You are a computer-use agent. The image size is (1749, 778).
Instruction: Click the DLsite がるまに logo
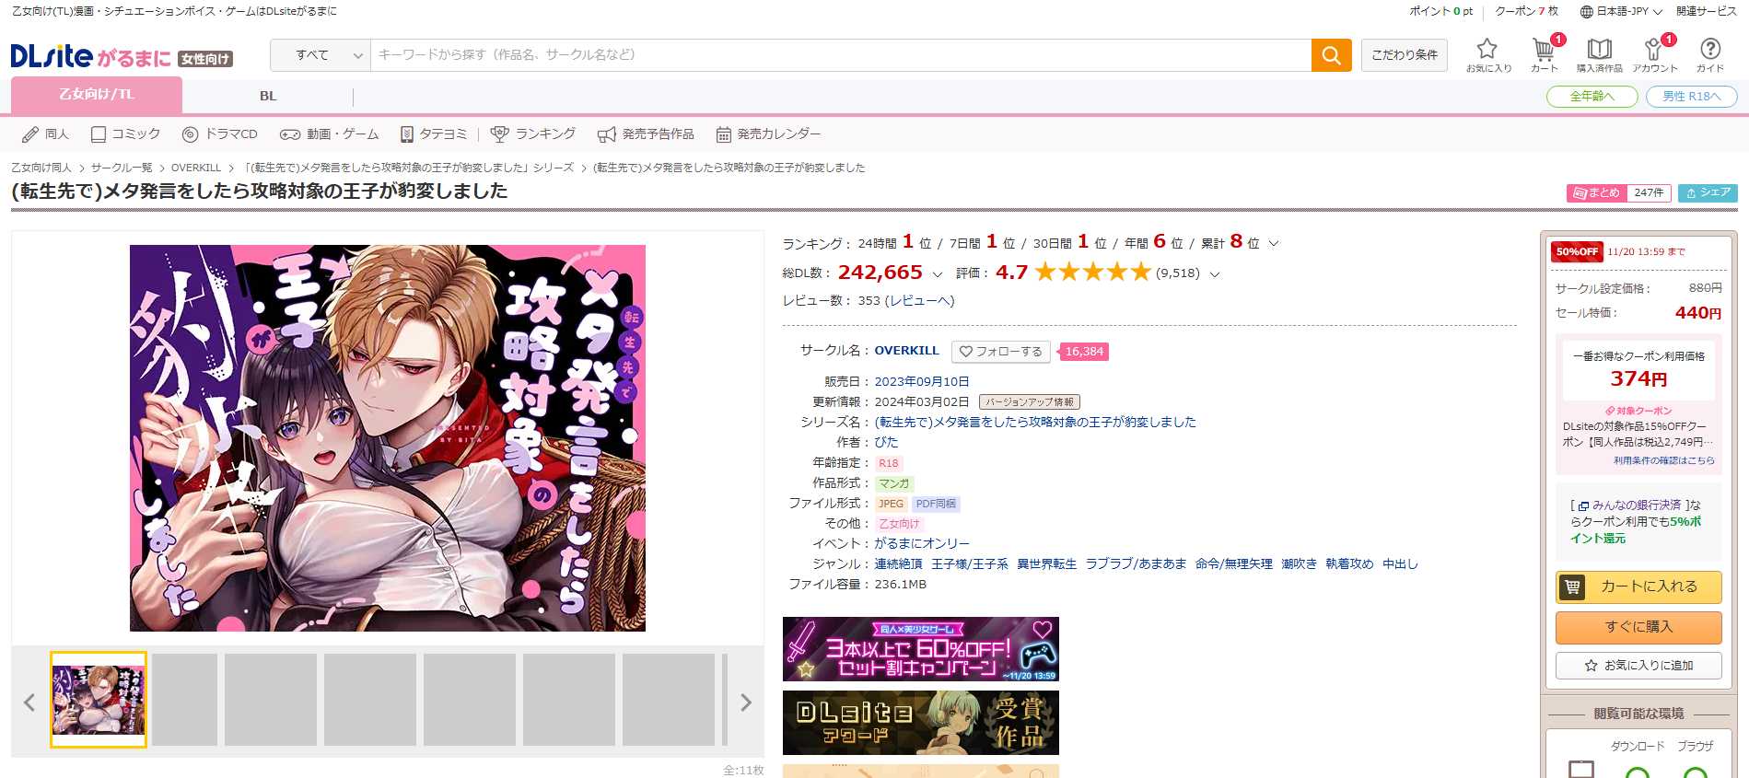point(122,57)
